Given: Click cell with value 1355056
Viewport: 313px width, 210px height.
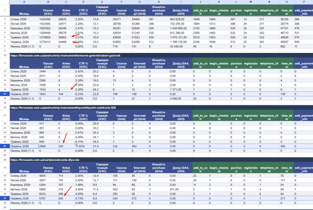Looking at the screenshot, I should pyautogui.click(x=48, y=19).
